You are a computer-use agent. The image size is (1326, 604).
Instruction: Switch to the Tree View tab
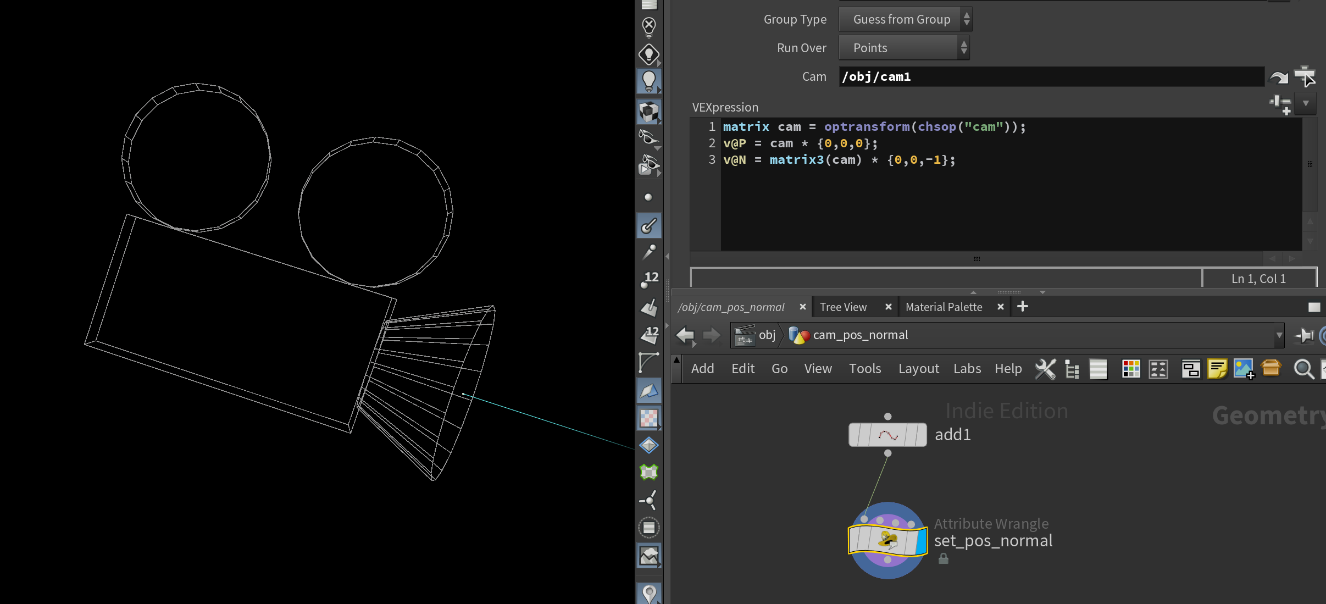(x=843, y=307)
